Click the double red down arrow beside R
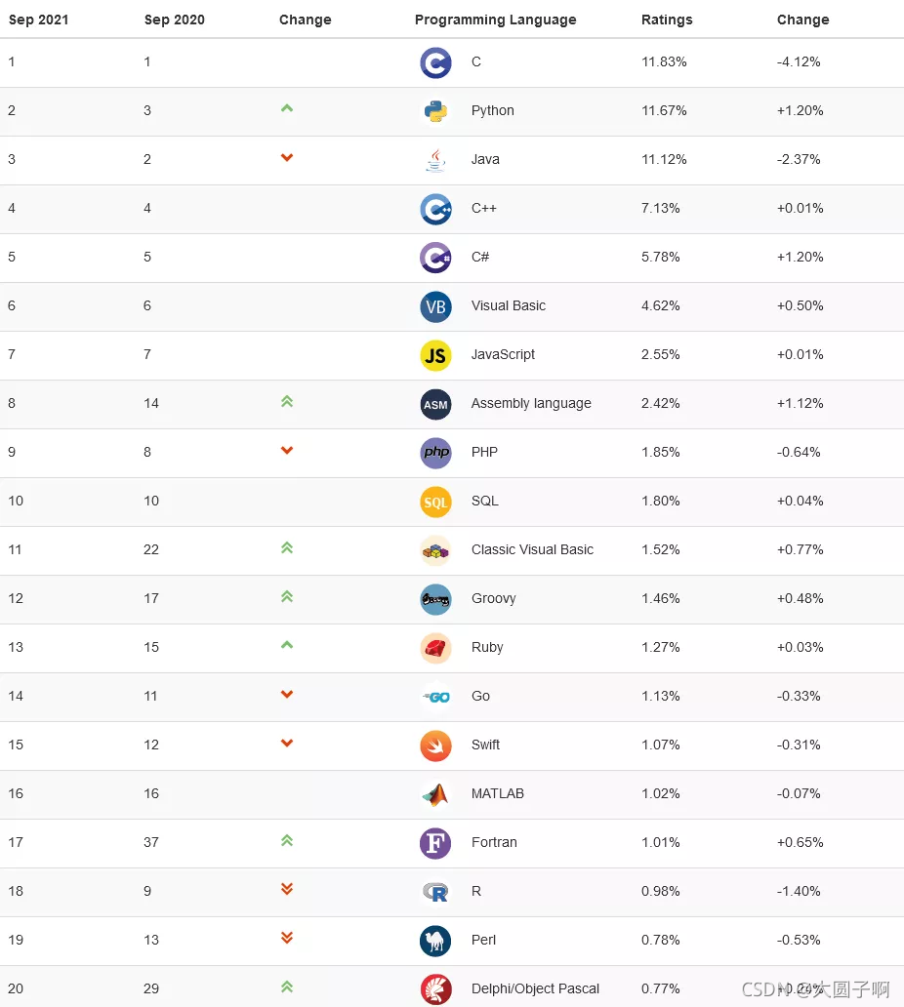This screenshot has height=1007, width=904. coord(287,889)
